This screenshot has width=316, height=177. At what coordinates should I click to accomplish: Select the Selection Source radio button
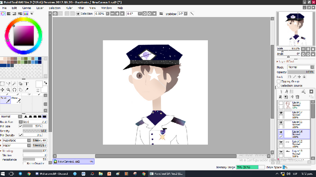(x=278, y=86)
